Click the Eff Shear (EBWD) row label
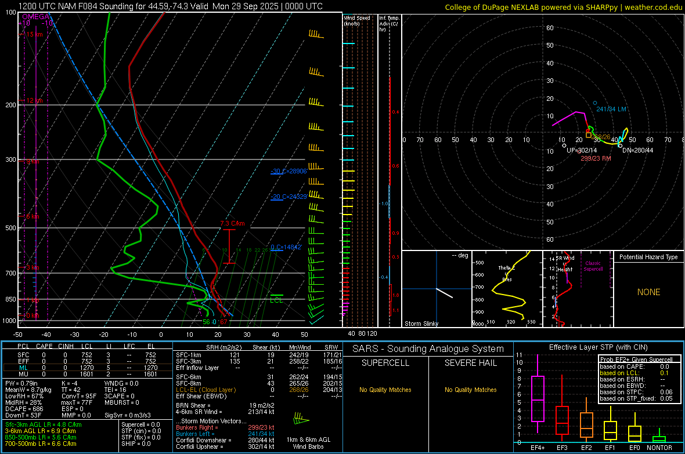Viewport: 685px width, 454px height. pyautogui.click(x=201, y=396)
